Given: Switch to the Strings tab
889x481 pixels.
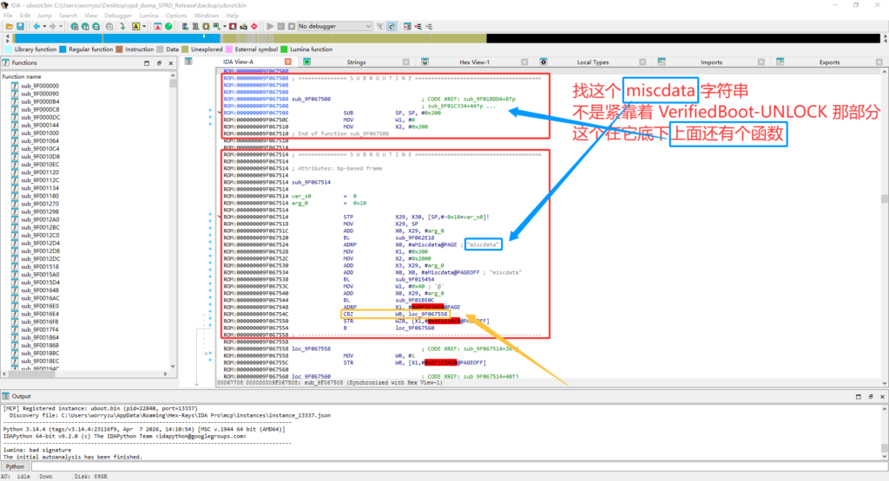Looking at the screenshot, I should [356, 62].
